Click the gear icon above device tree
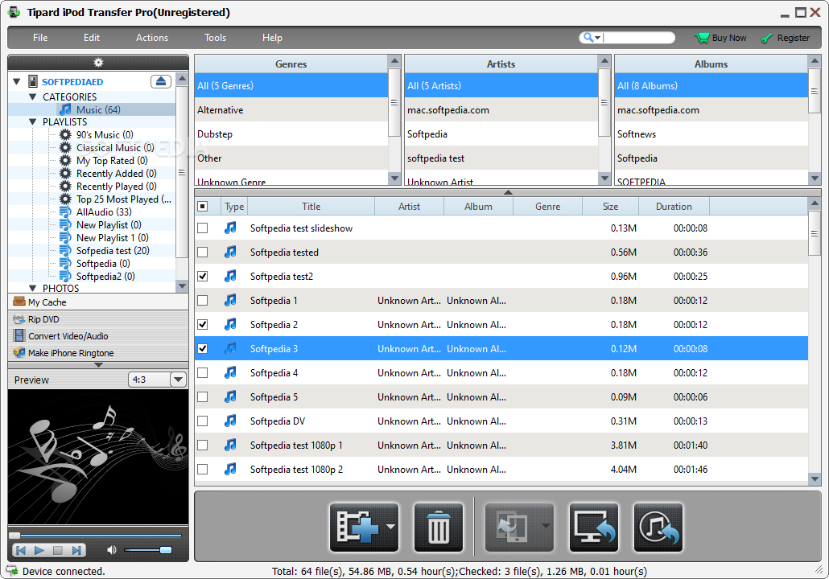Viewport: 829px width, 579px height. pyautogui.click(x=98, y=63)
